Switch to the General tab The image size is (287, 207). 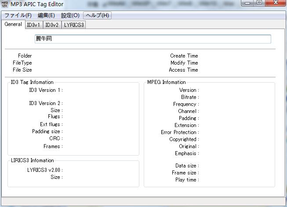coord(13,24)
